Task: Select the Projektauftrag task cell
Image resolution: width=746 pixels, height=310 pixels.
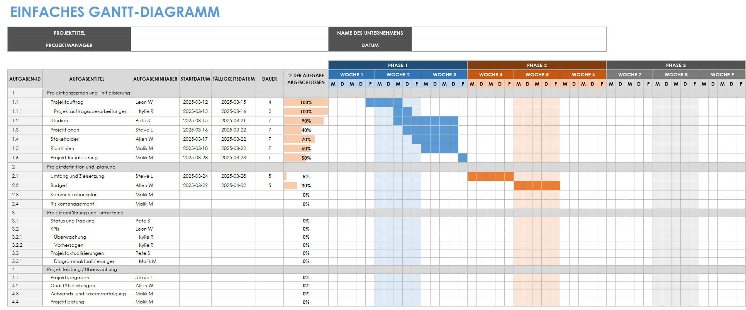Action: [x=87, y=102]
